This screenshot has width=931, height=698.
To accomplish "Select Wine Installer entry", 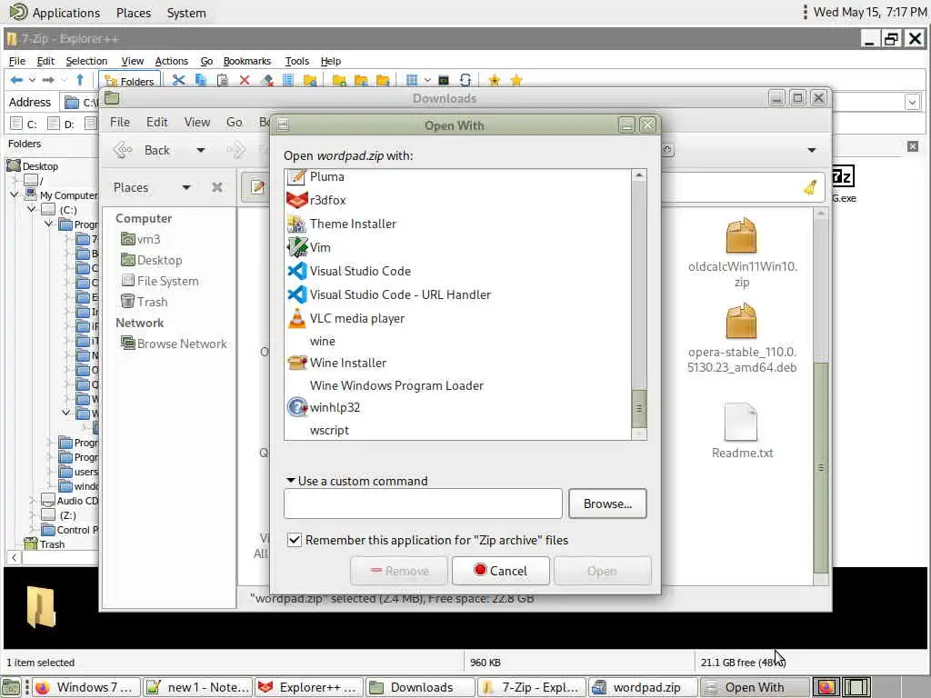I will [x=458, y=363].
